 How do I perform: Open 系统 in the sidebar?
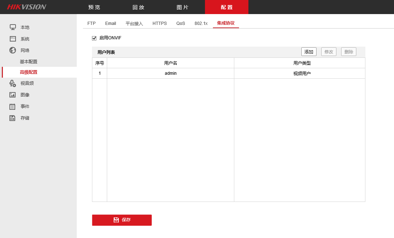25,39
